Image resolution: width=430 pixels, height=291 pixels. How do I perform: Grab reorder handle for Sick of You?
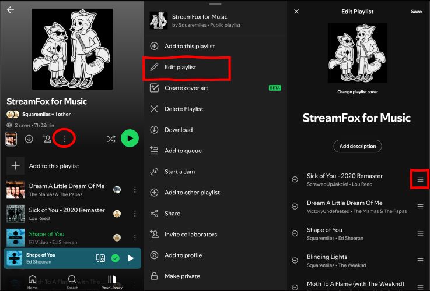(x=420, y=179)
